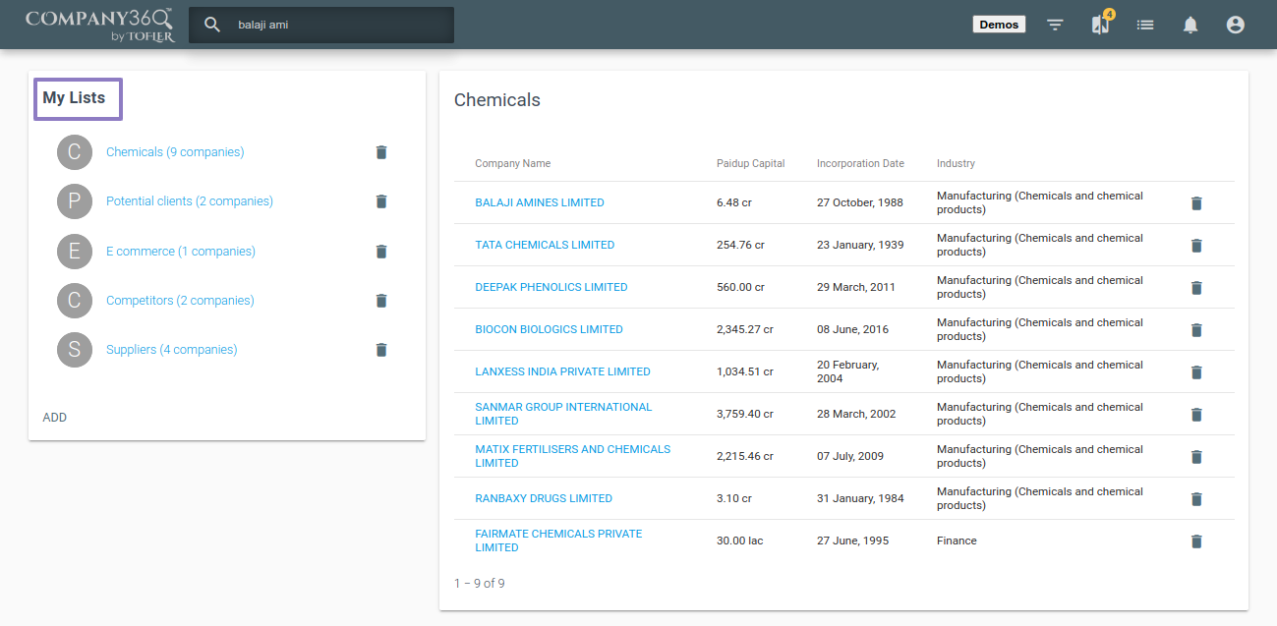
Task: Remove Biocon Biologics Limited row
Action: 1196,330
